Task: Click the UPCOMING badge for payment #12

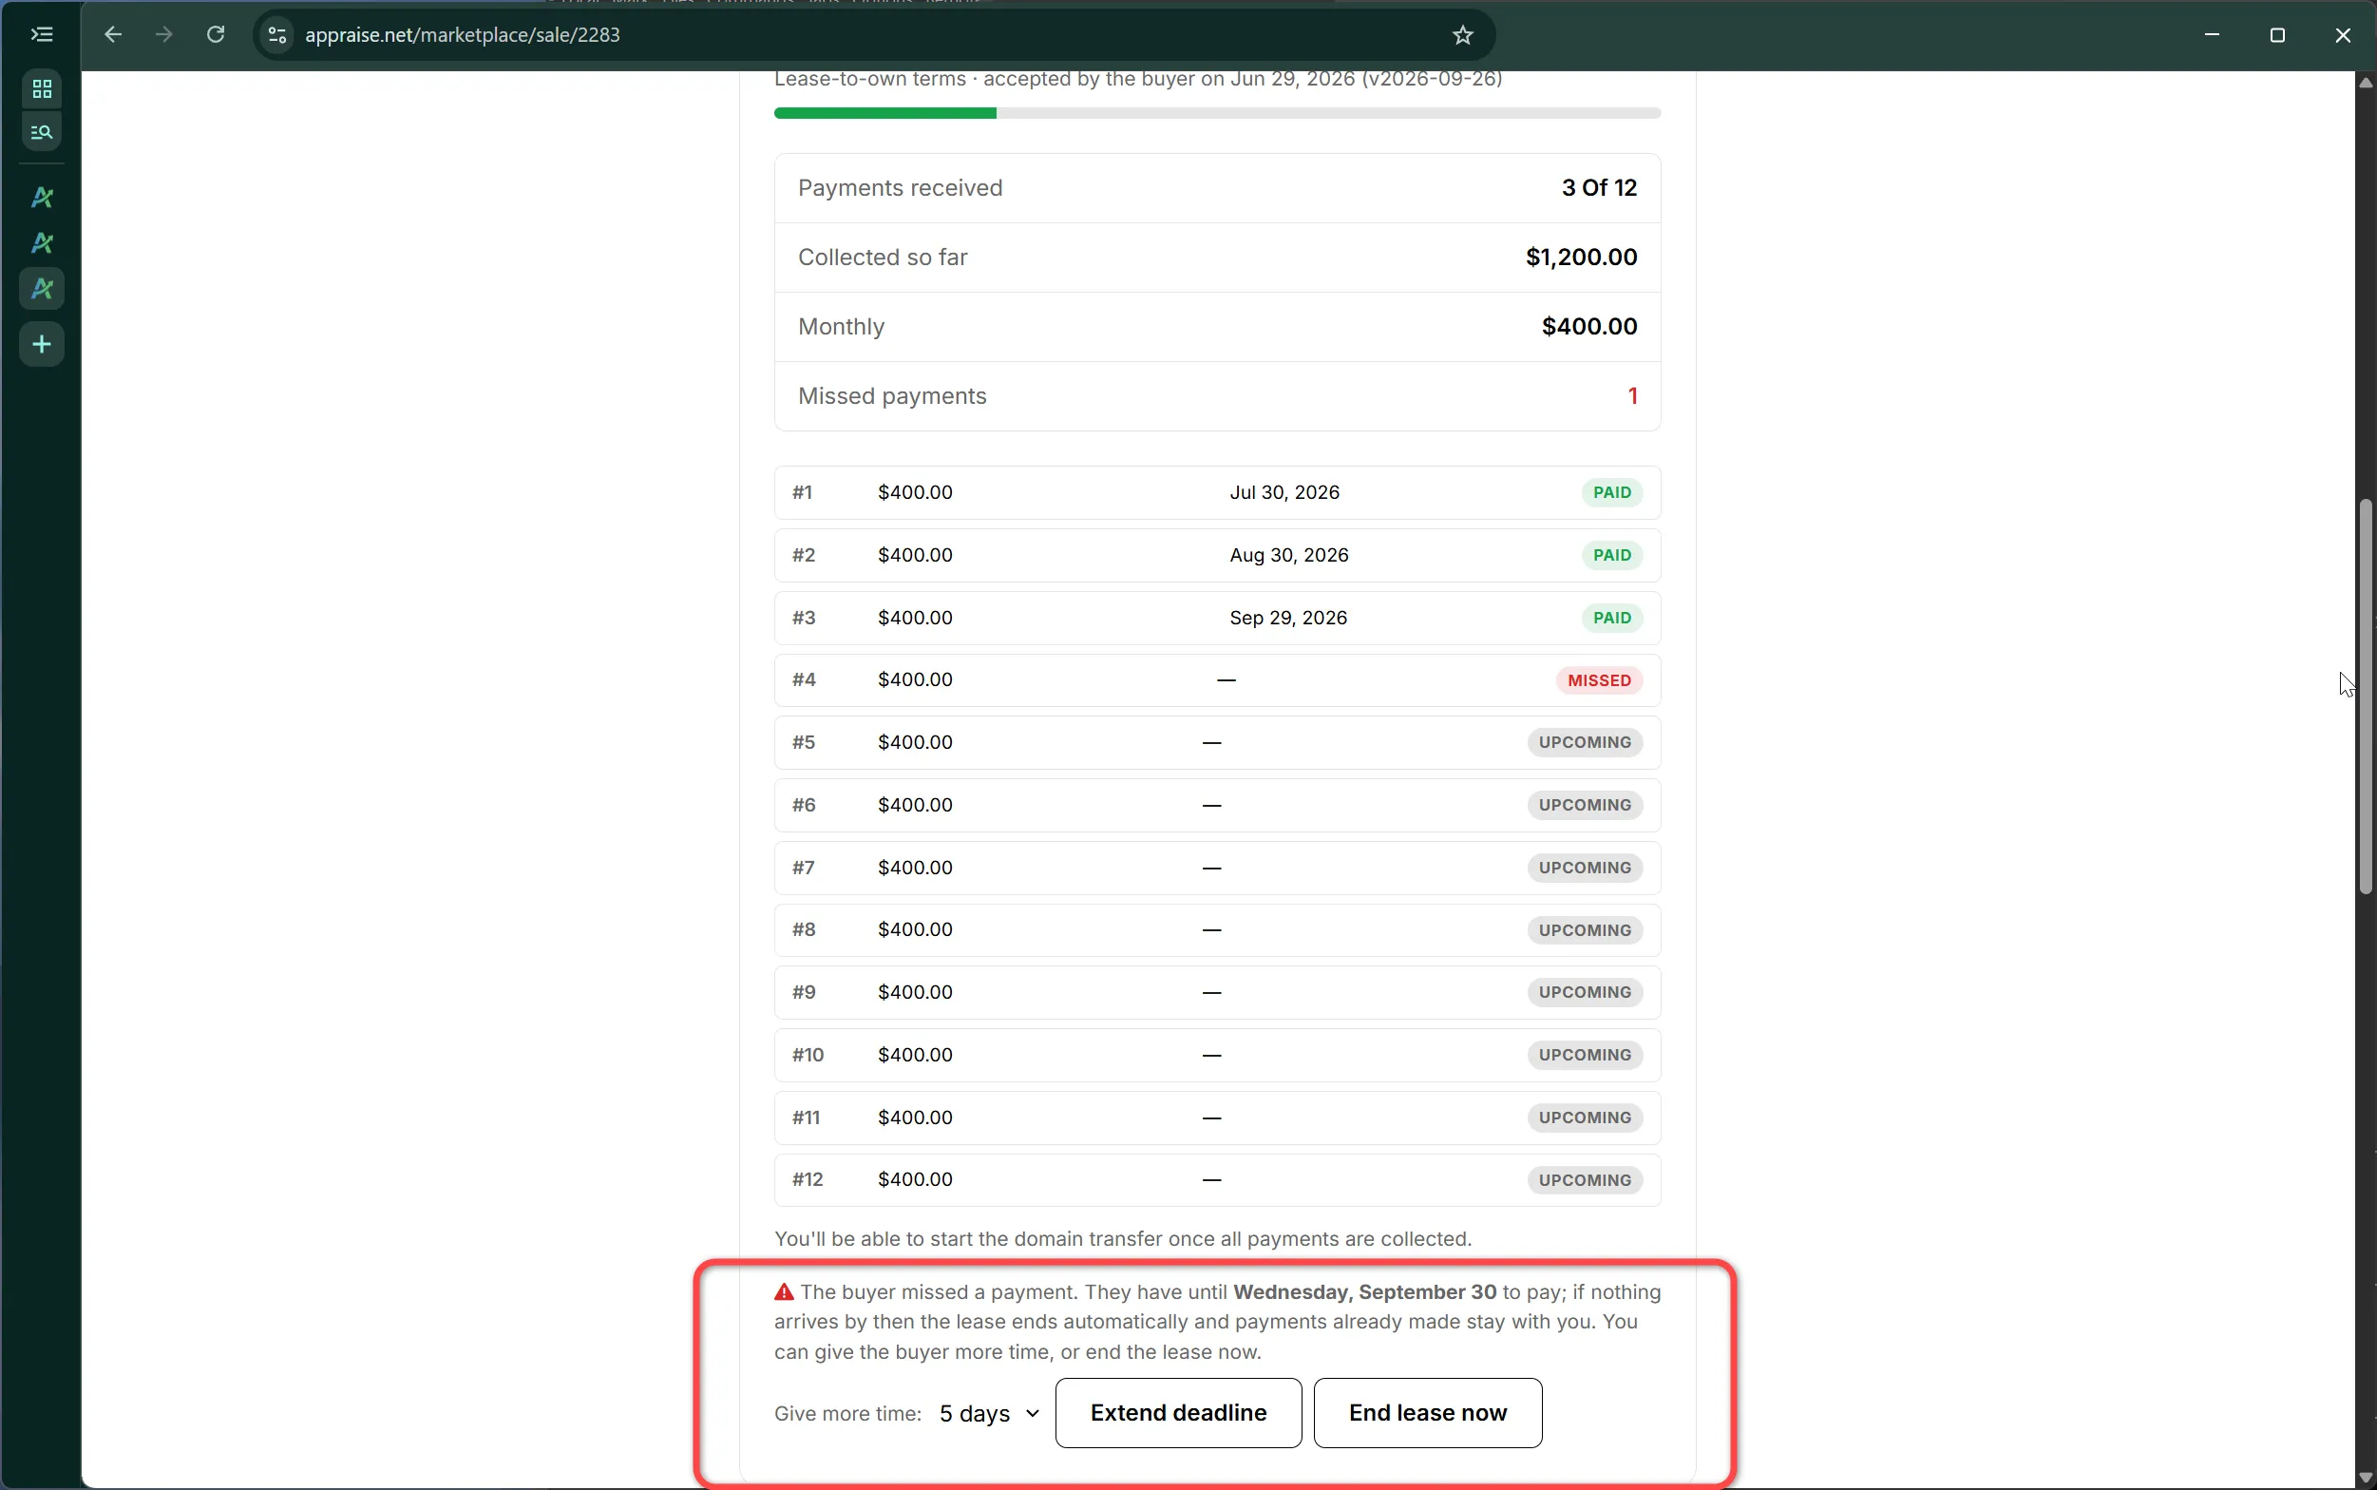Action: [1585, 1180]
